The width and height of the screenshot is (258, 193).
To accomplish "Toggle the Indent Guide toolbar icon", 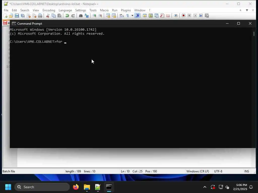I will (x=137, y=16).
